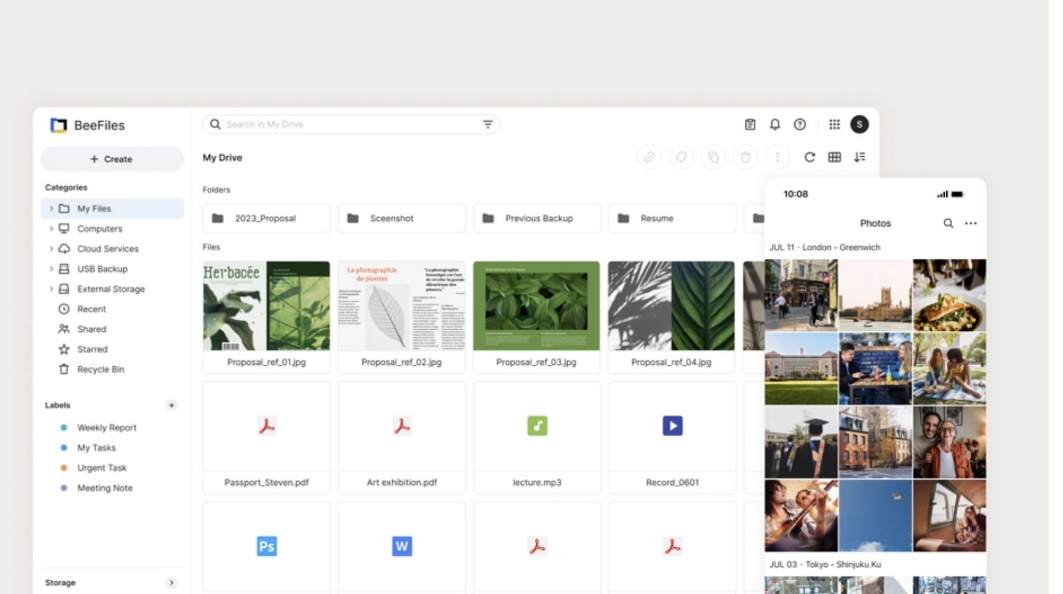
Task: Expand the Storage section arrow
Action: (171, 582)
